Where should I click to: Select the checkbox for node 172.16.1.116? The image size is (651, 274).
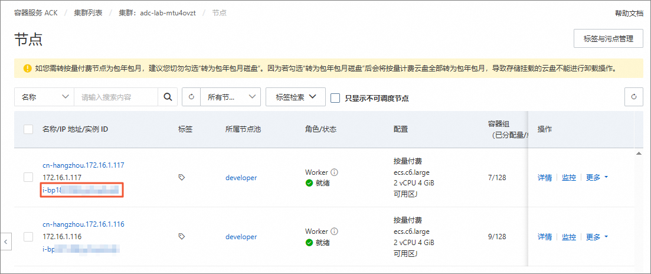[28, 237]
